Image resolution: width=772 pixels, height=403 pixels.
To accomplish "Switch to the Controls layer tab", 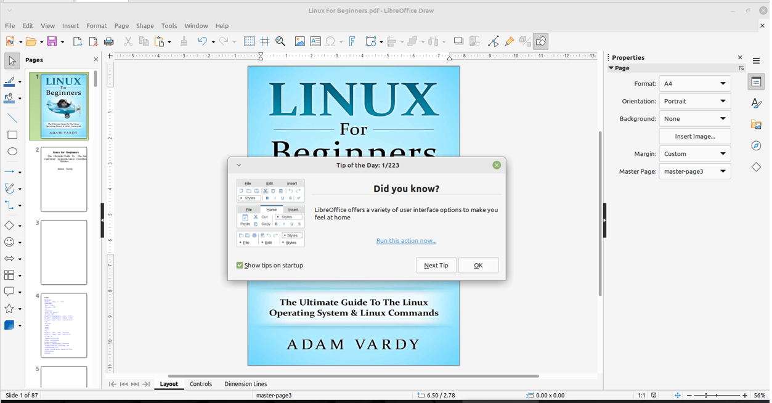I will [201, 384].
